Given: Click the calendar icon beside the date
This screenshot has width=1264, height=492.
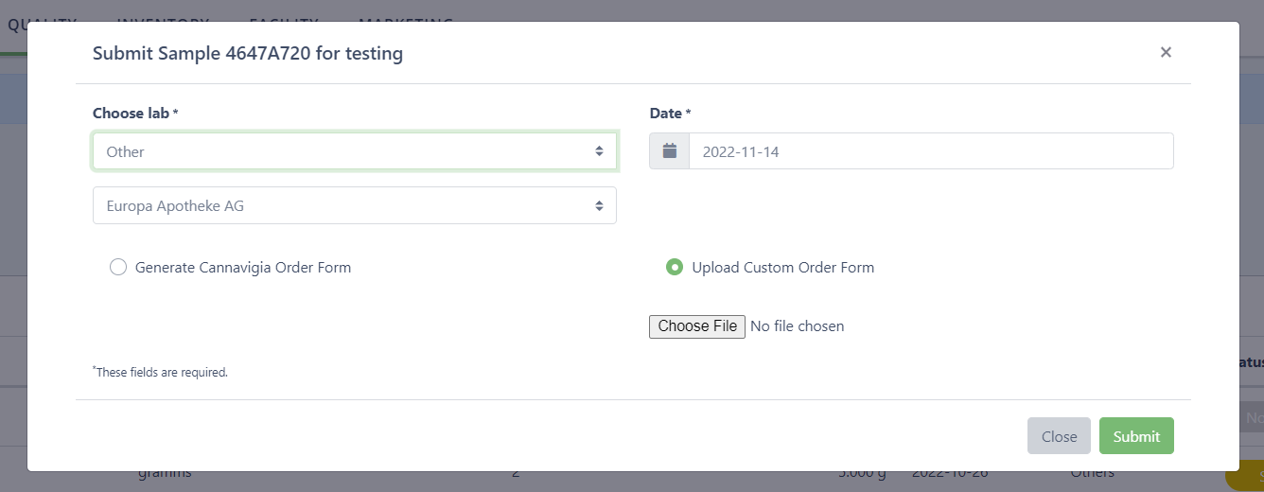Looking at the screenshot, I should coord(670,151).
